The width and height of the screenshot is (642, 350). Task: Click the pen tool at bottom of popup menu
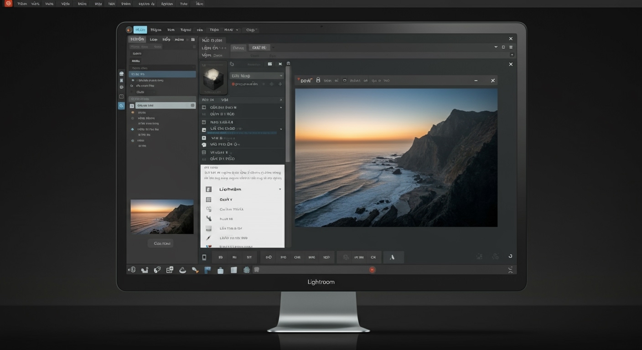point(208,237)
